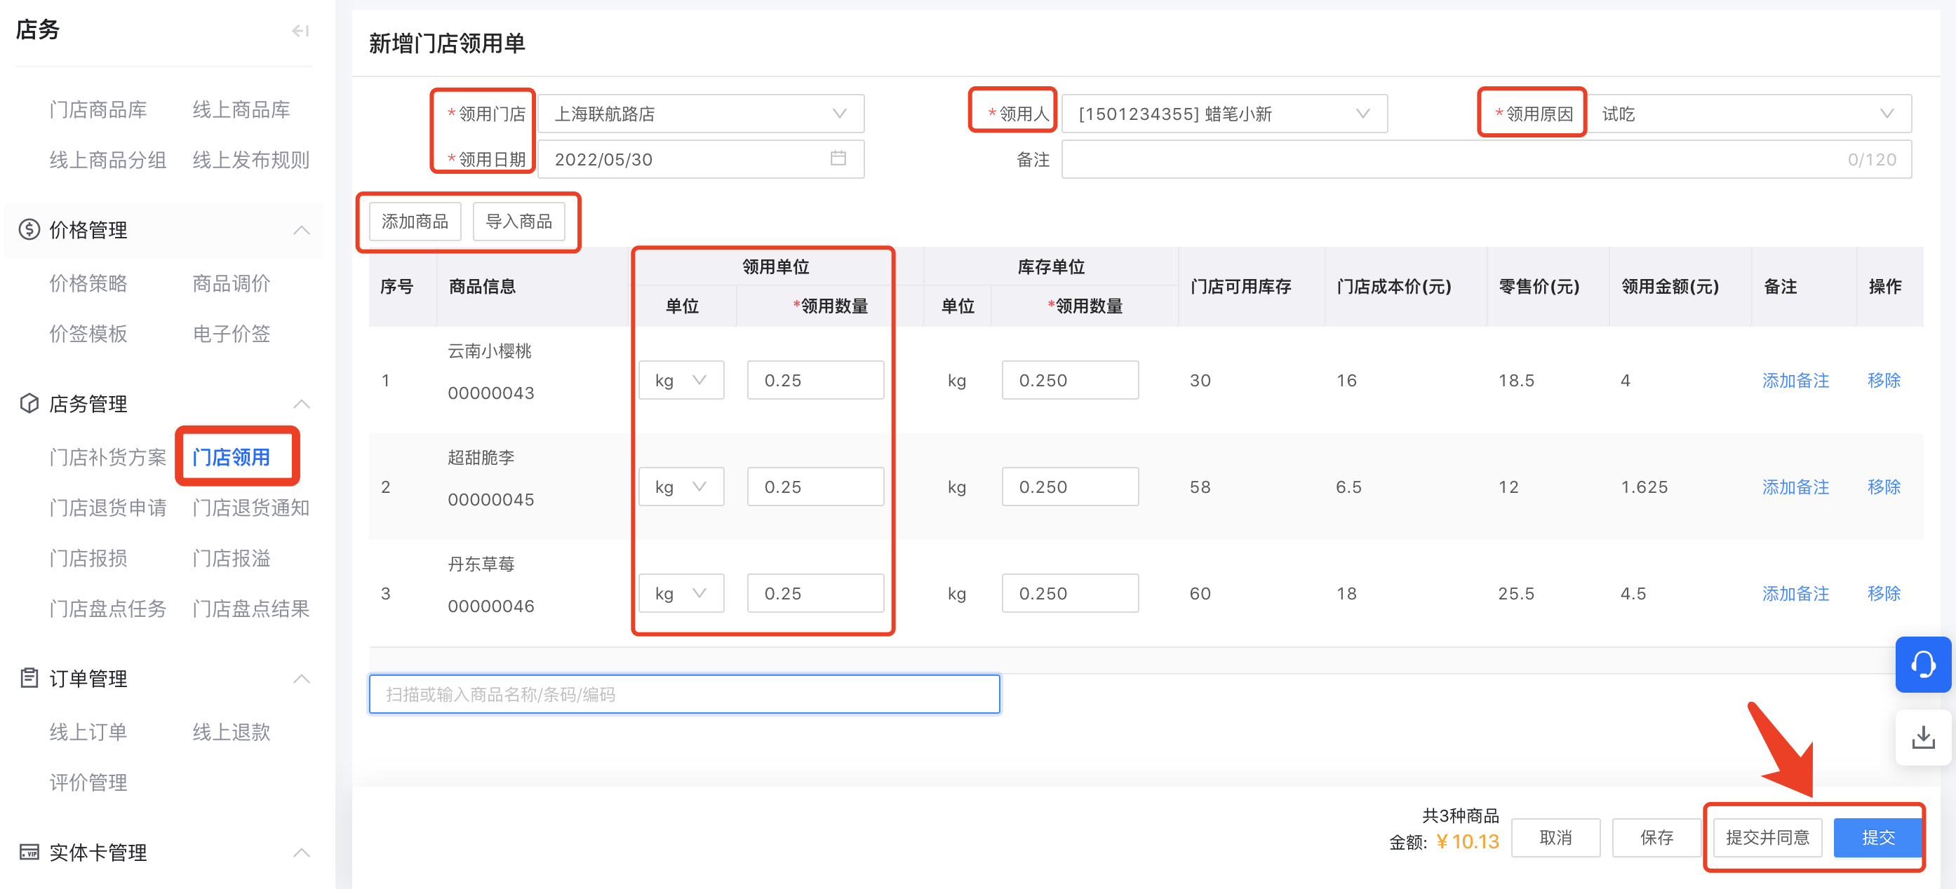Open customer service headset button
This screenshot has height=889, width=1956.
(x=1922, y=665)
